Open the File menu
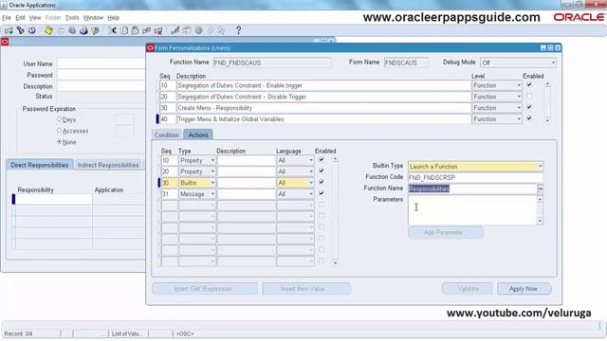607x341 pixels. point(7,18)
